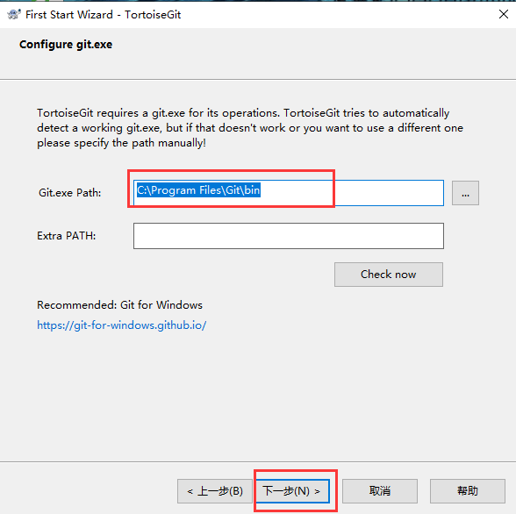Screen dimensions: 516x514
Task: Click the highlighted C:\Program Files\Git\bin path text
Action: point(198,190)
